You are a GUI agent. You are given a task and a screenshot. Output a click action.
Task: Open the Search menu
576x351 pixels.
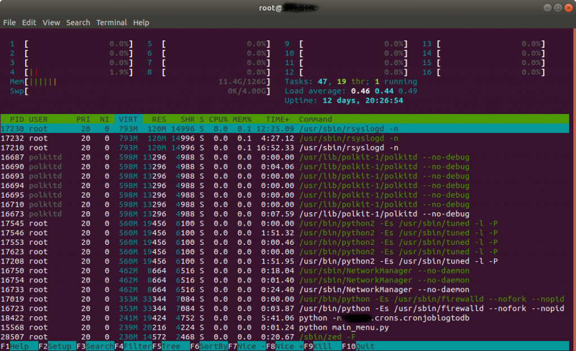[78, 22]
